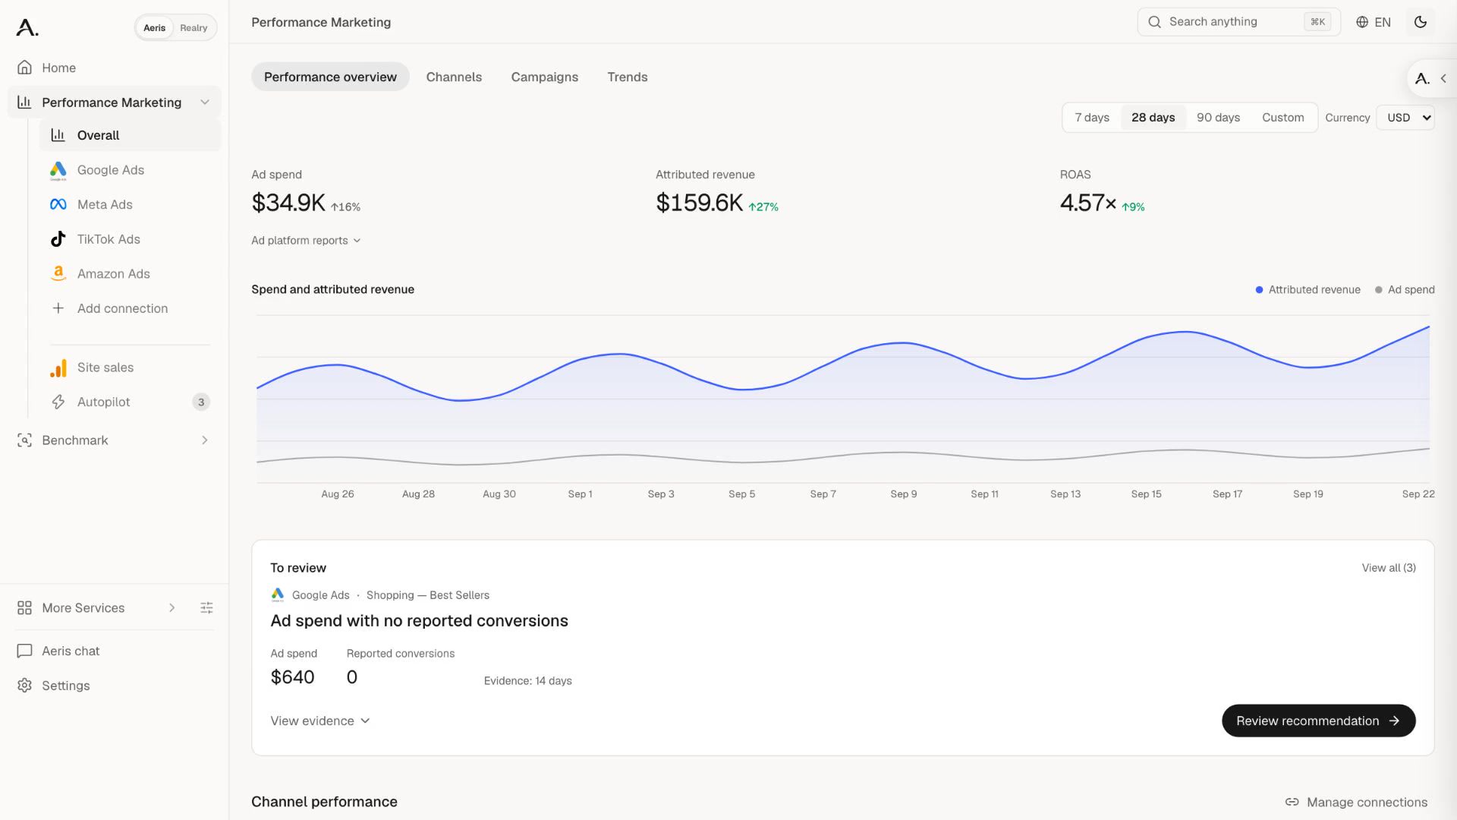
Task: Open Aeris chat
Action: point(114,651)
